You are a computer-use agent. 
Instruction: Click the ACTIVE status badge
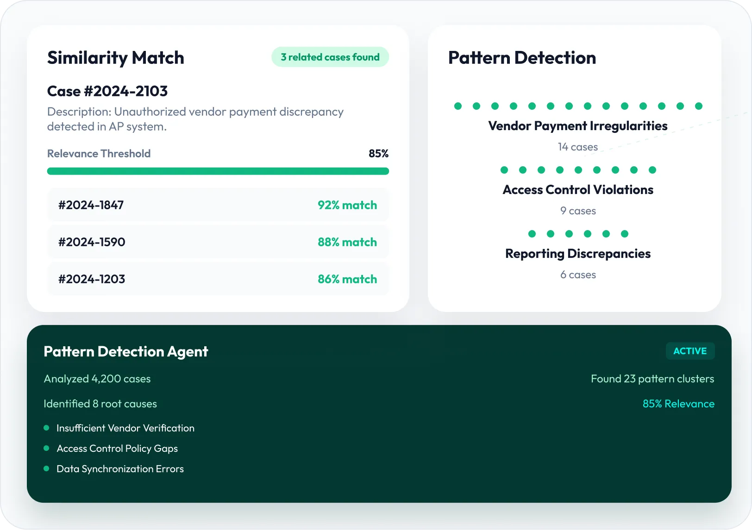[690, 351]
